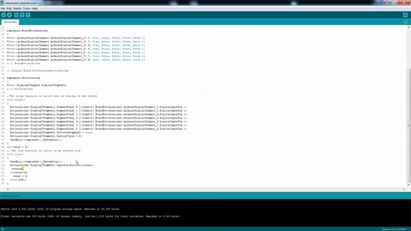Click the InvertedSegments = true line

click(x=51, y=133)
